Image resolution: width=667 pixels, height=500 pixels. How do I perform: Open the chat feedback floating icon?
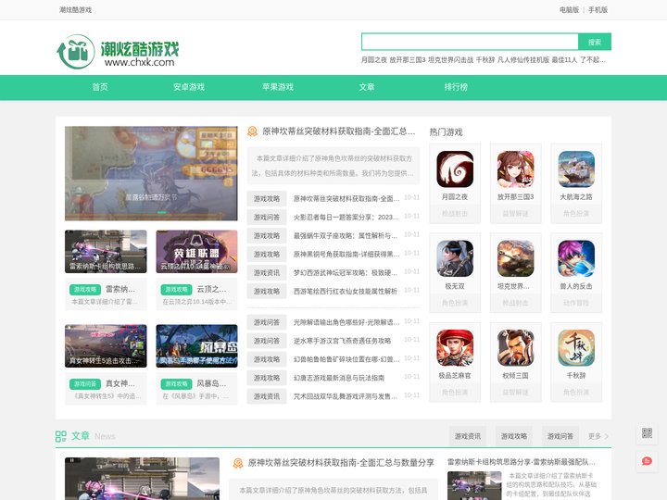point(647,461)
